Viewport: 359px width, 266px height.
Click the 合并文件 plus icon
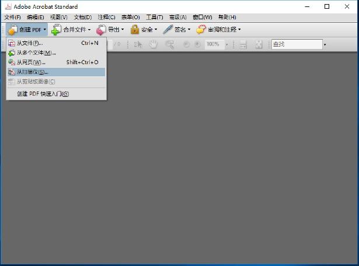(56, 30)
